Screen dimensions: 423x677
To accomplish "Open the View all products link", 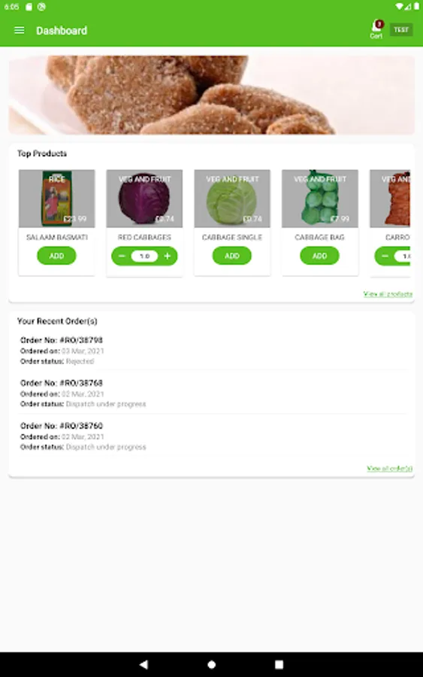I will [x=388, y=294].
